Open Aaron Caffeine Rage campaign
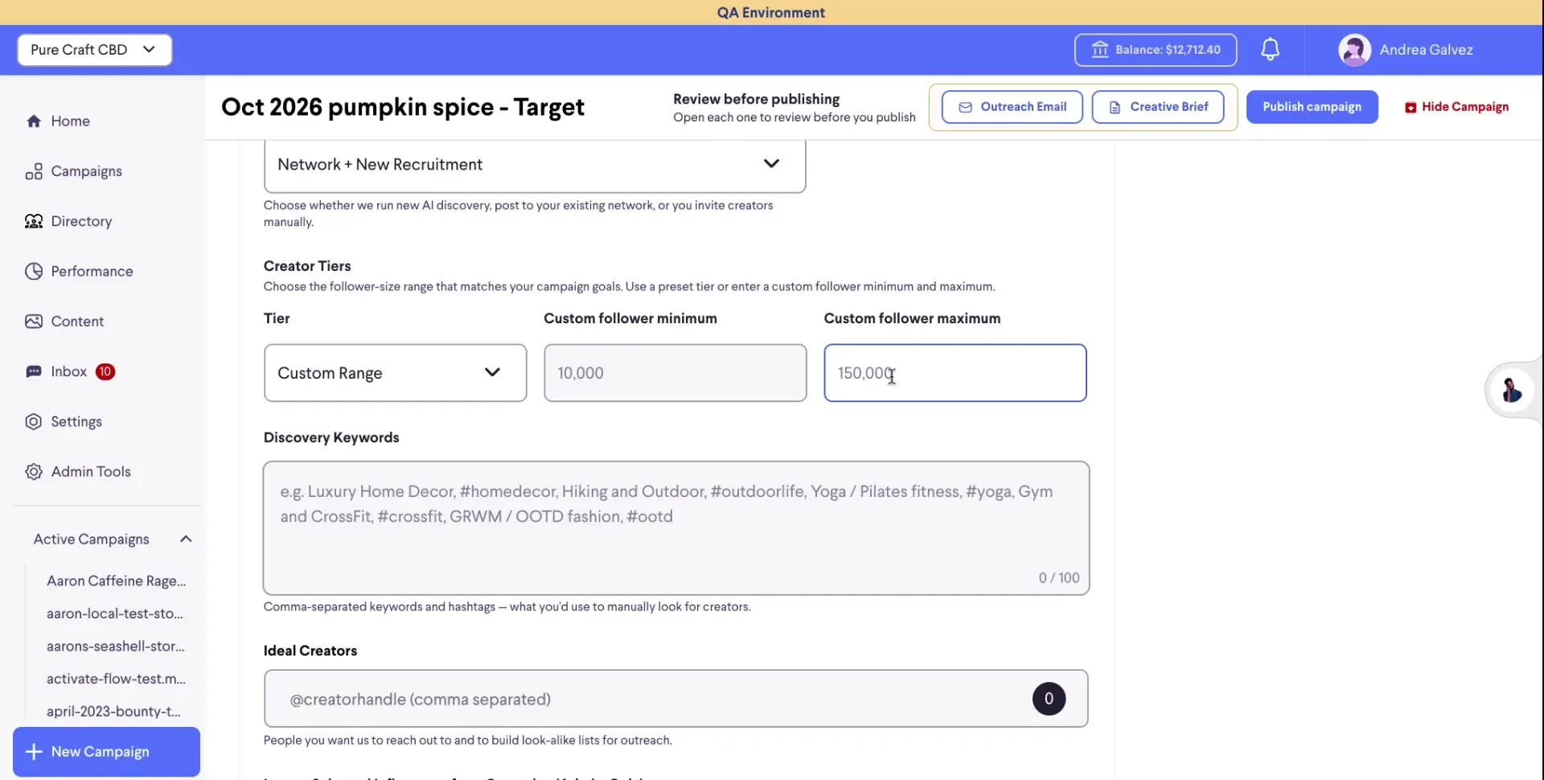 click(116, 581)
